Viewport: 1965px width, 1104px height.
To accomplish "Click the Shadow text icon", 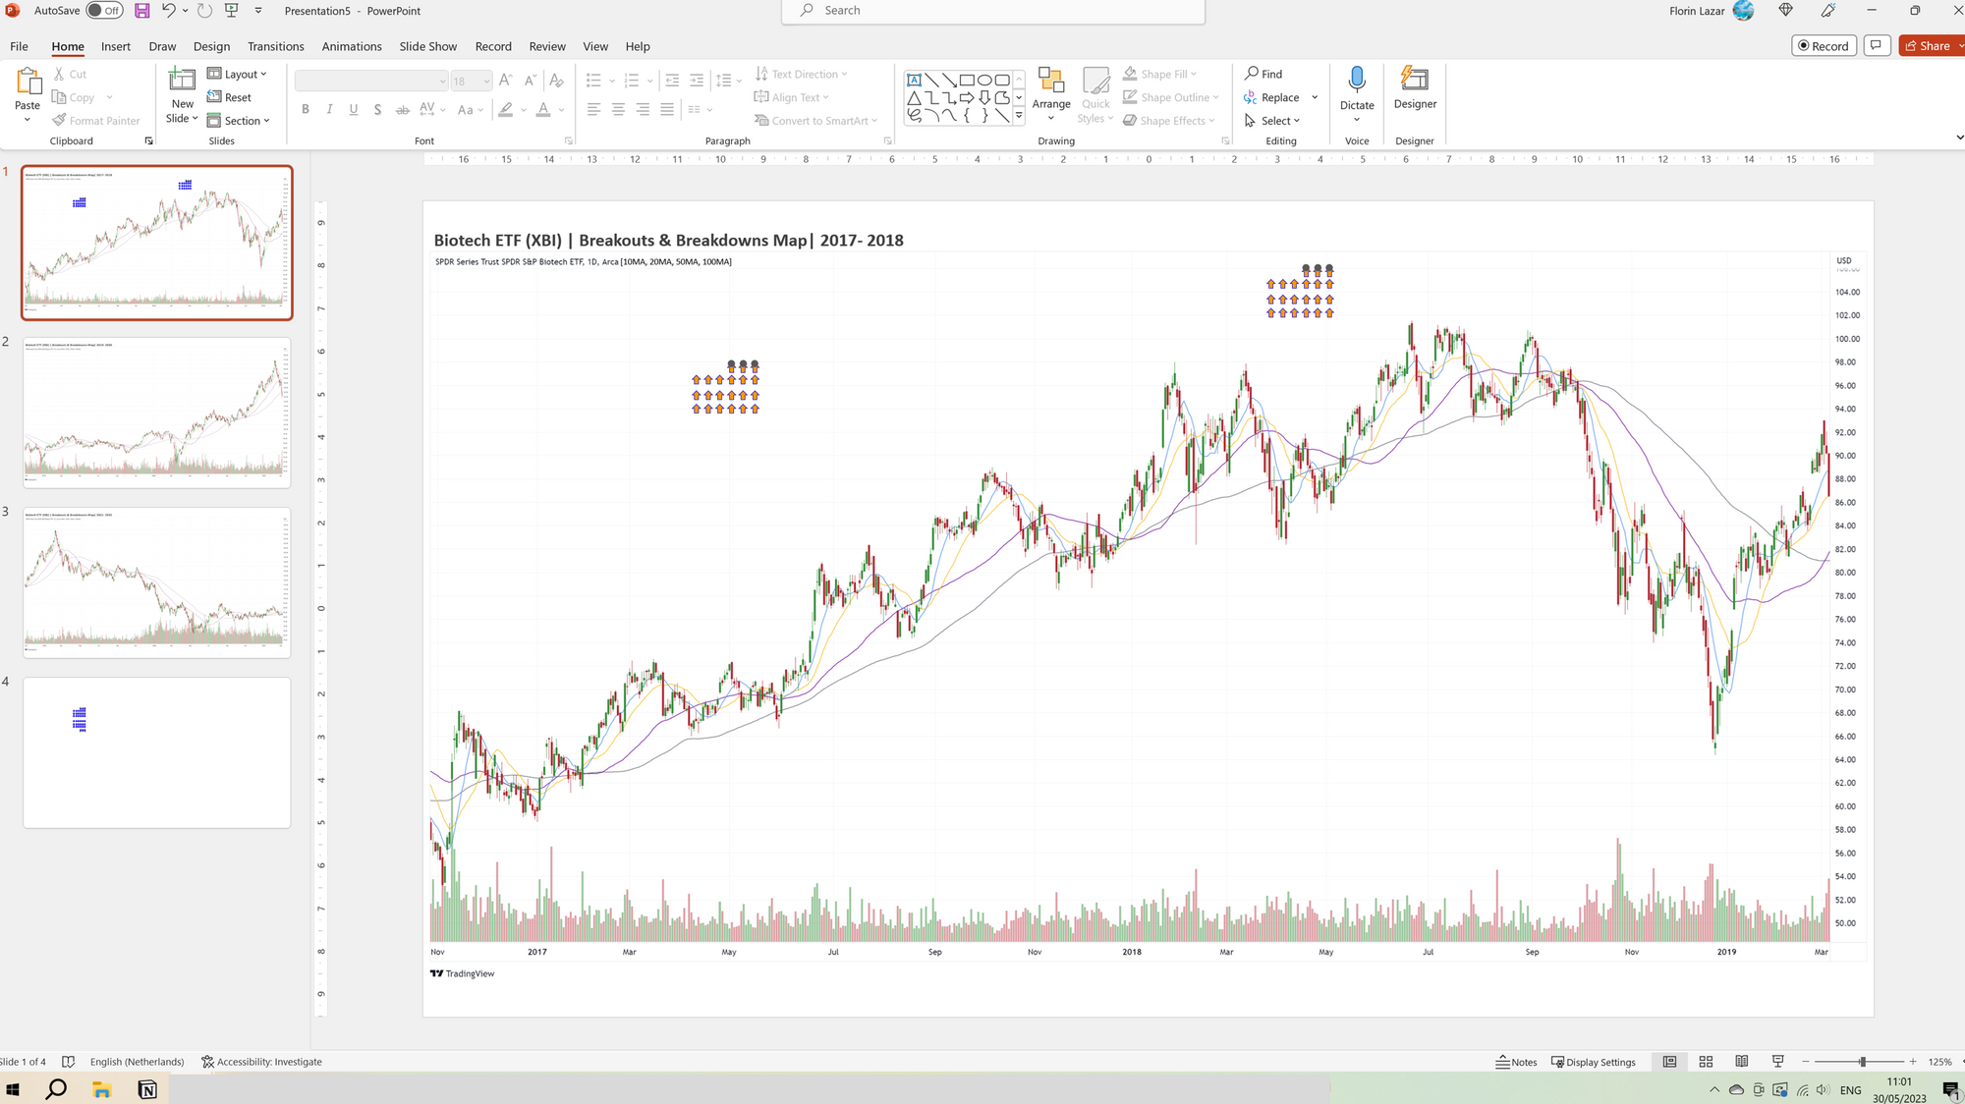I will click(377, 110).
